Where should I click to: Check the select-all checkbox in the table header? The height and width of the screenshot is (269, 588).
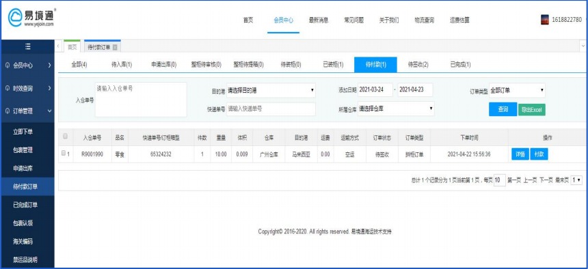click(x=66, y=136)
